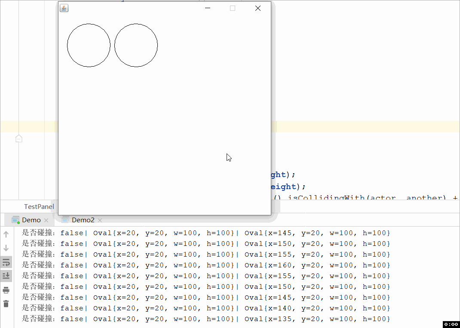Screen dimensions: 460x328
Task: Toggle soft-wrap icon in console toolbar
Action: pyautogui.click(x=6, y=262)
